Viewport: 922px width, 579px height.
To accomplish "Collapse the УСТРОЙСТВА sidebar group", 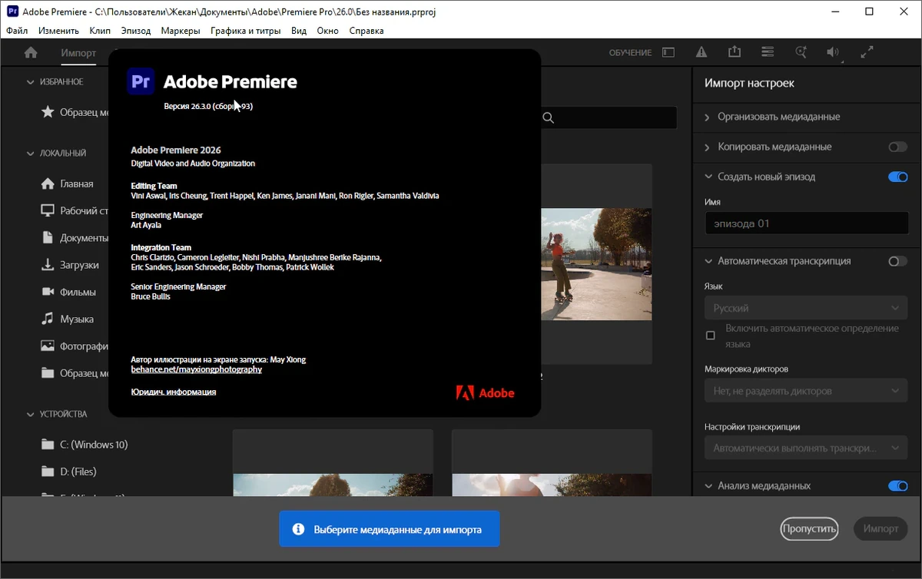I will [x=30, y=415].
